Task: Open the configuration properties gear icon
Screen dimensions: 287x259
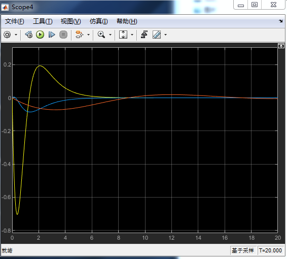Action: 7,35
